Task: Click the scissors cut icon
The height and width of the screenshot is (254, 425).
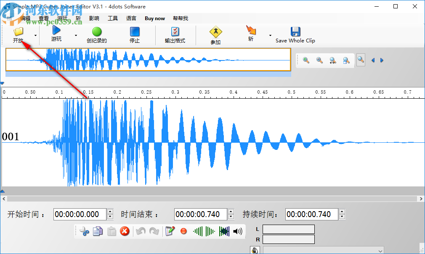Action: tap(85, 231)
